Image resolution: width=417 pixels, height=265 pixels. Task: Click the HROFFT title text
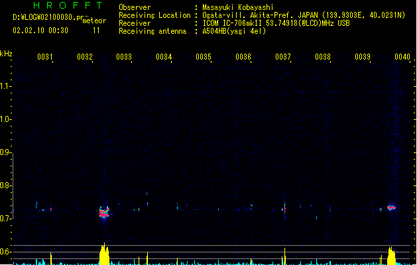pyautogui.click(x=68, y=5)
